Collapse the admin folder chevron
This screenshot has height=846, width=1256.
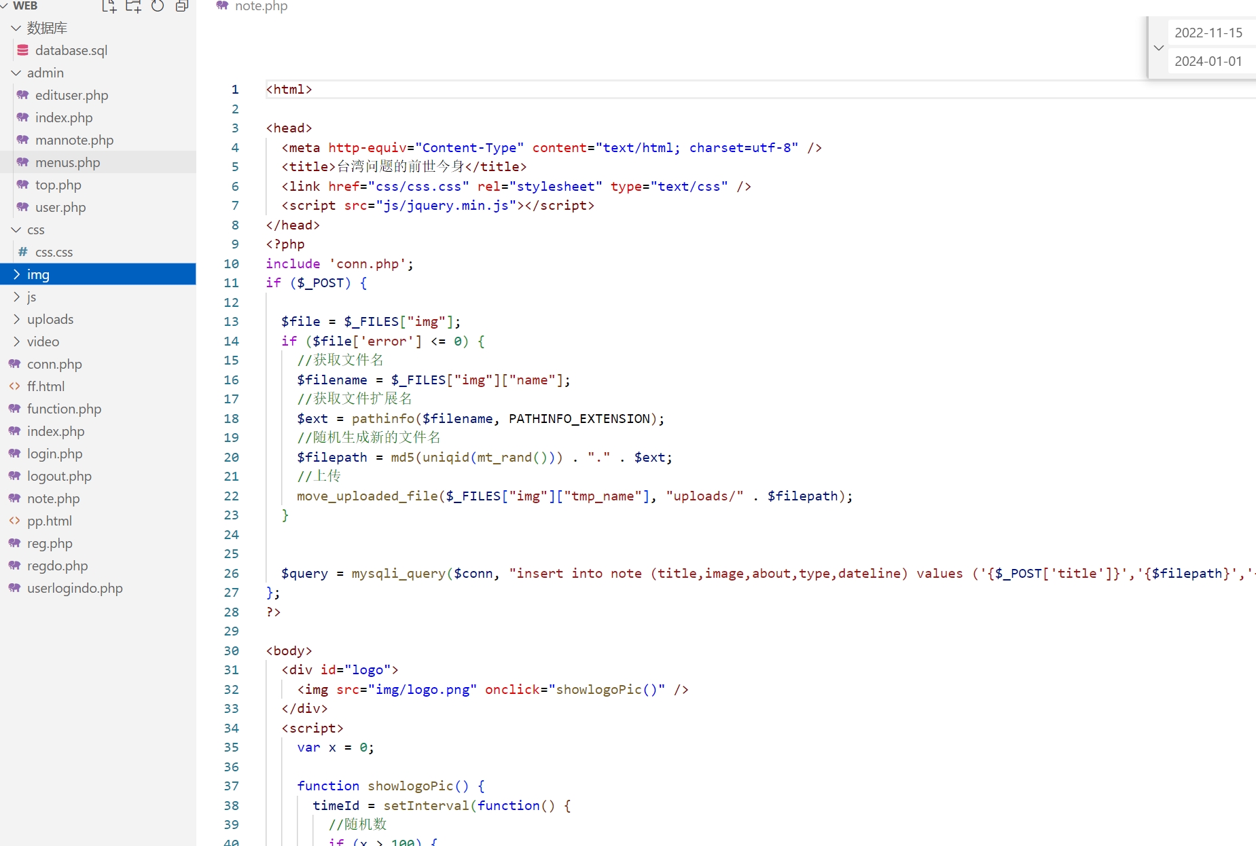pos(16,73)
